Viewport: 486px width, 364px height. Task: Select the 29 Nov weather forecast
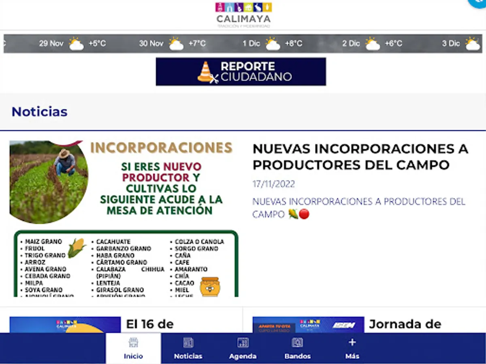pos(72,43)
